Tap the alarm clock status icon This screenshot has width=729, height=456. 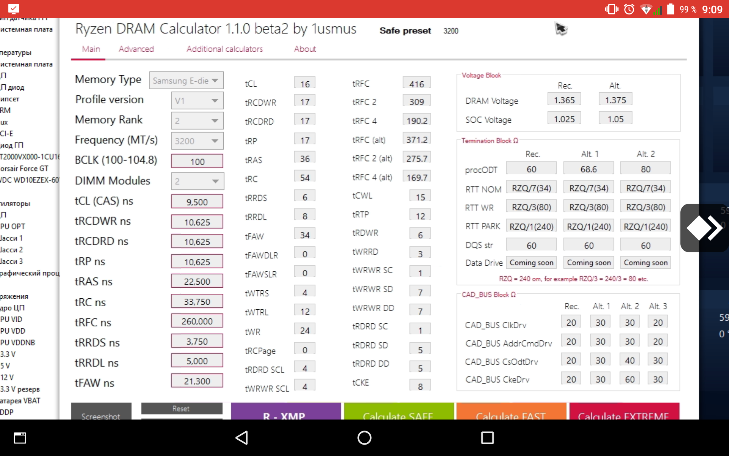coord(629,9)
